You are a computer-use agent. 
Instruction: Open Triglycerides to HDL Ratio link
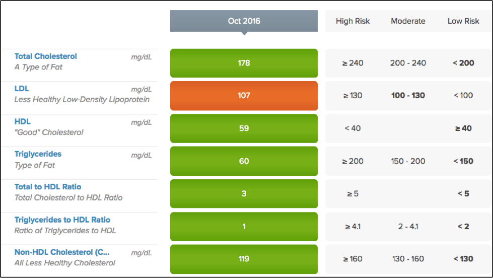pos(62,220)
